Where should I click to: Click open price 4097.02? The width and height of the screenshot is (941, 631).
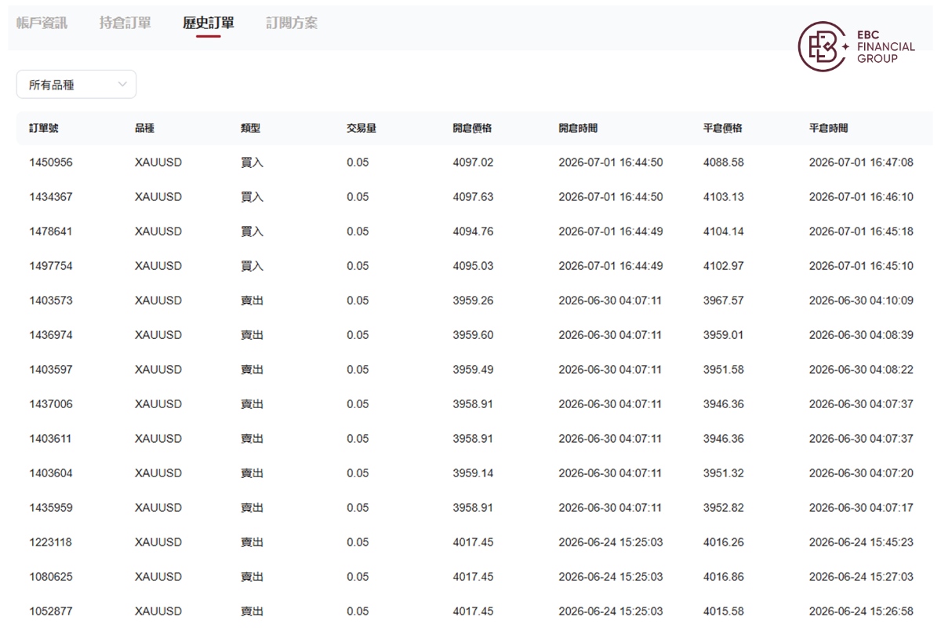473,162
